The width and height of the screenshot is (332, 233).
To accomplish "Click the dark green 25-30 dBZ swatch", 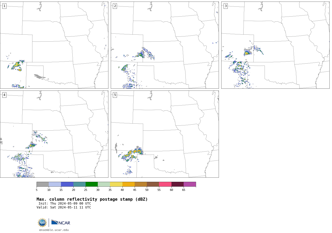I will click(x=92, y=184).
